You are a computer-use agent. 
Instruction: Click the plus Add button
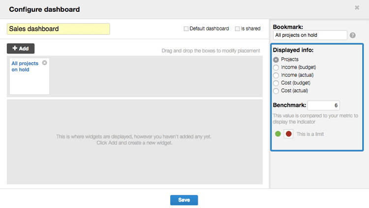pos(21,49)
